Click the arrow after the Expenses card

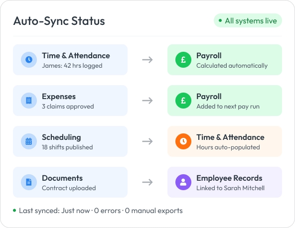pos(147,101)
